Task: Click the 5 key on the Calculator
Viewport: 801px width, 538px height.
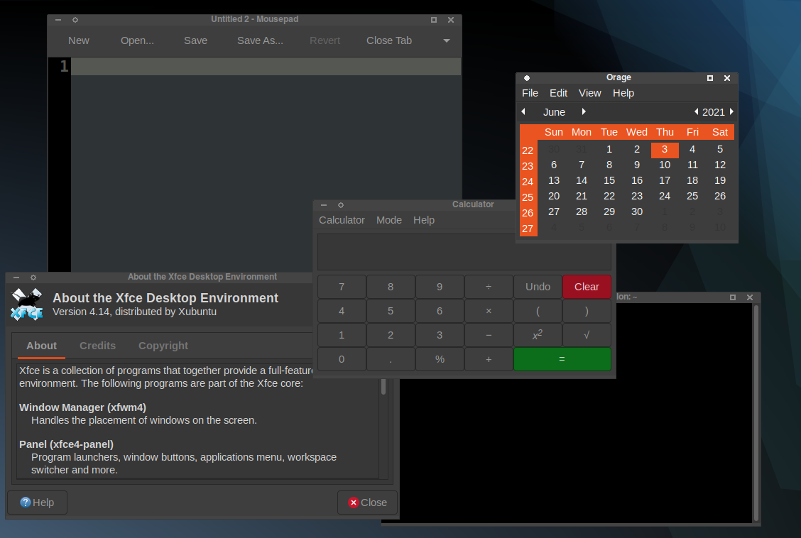Action: 391,311
